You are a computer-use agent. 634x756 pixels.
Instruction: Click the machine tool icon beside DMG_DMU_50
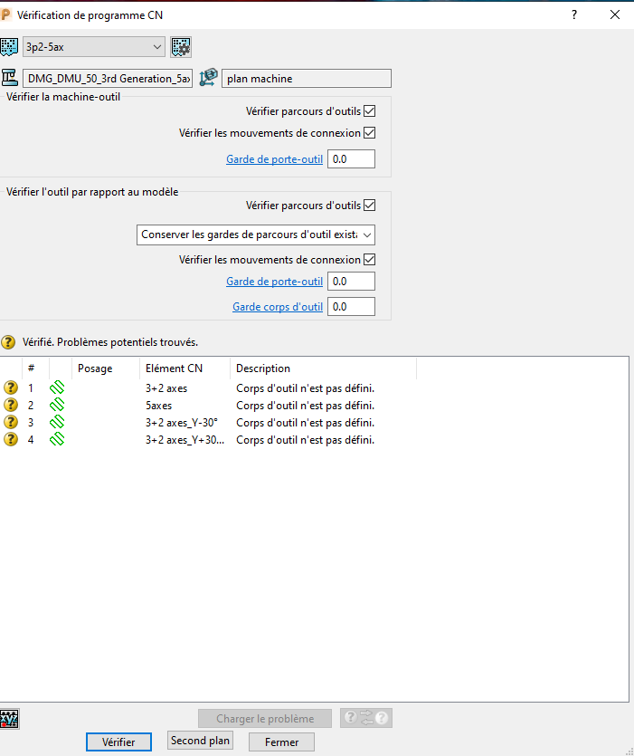(10, 78)
